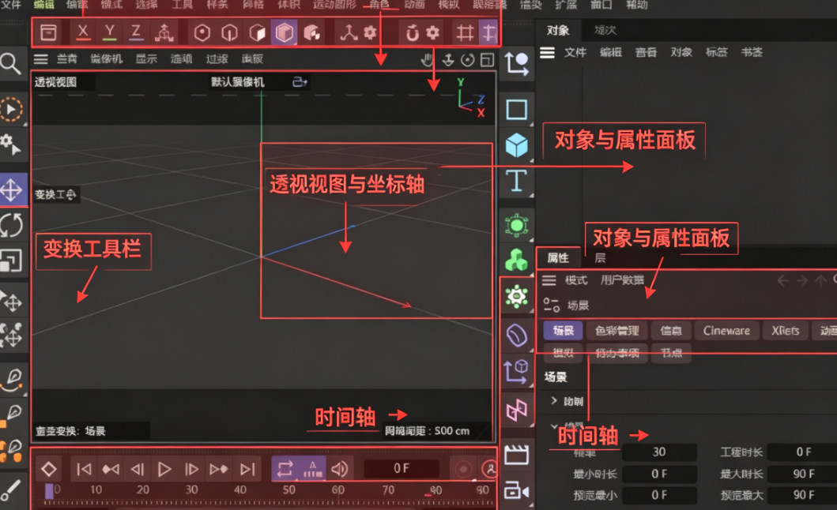Image resolution: width=837 pixels, height=510 pixels.
Task: Toggle the magnet snap icon
Action: 412,33
